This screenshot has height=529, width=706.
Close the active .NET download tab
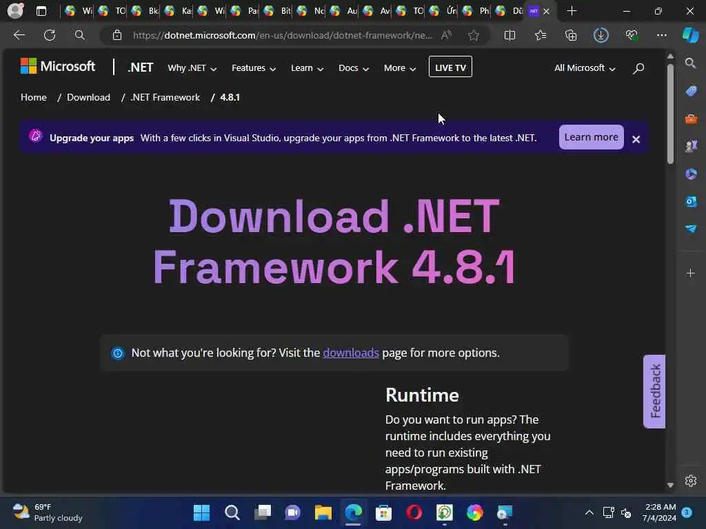(x=546, y=11)
